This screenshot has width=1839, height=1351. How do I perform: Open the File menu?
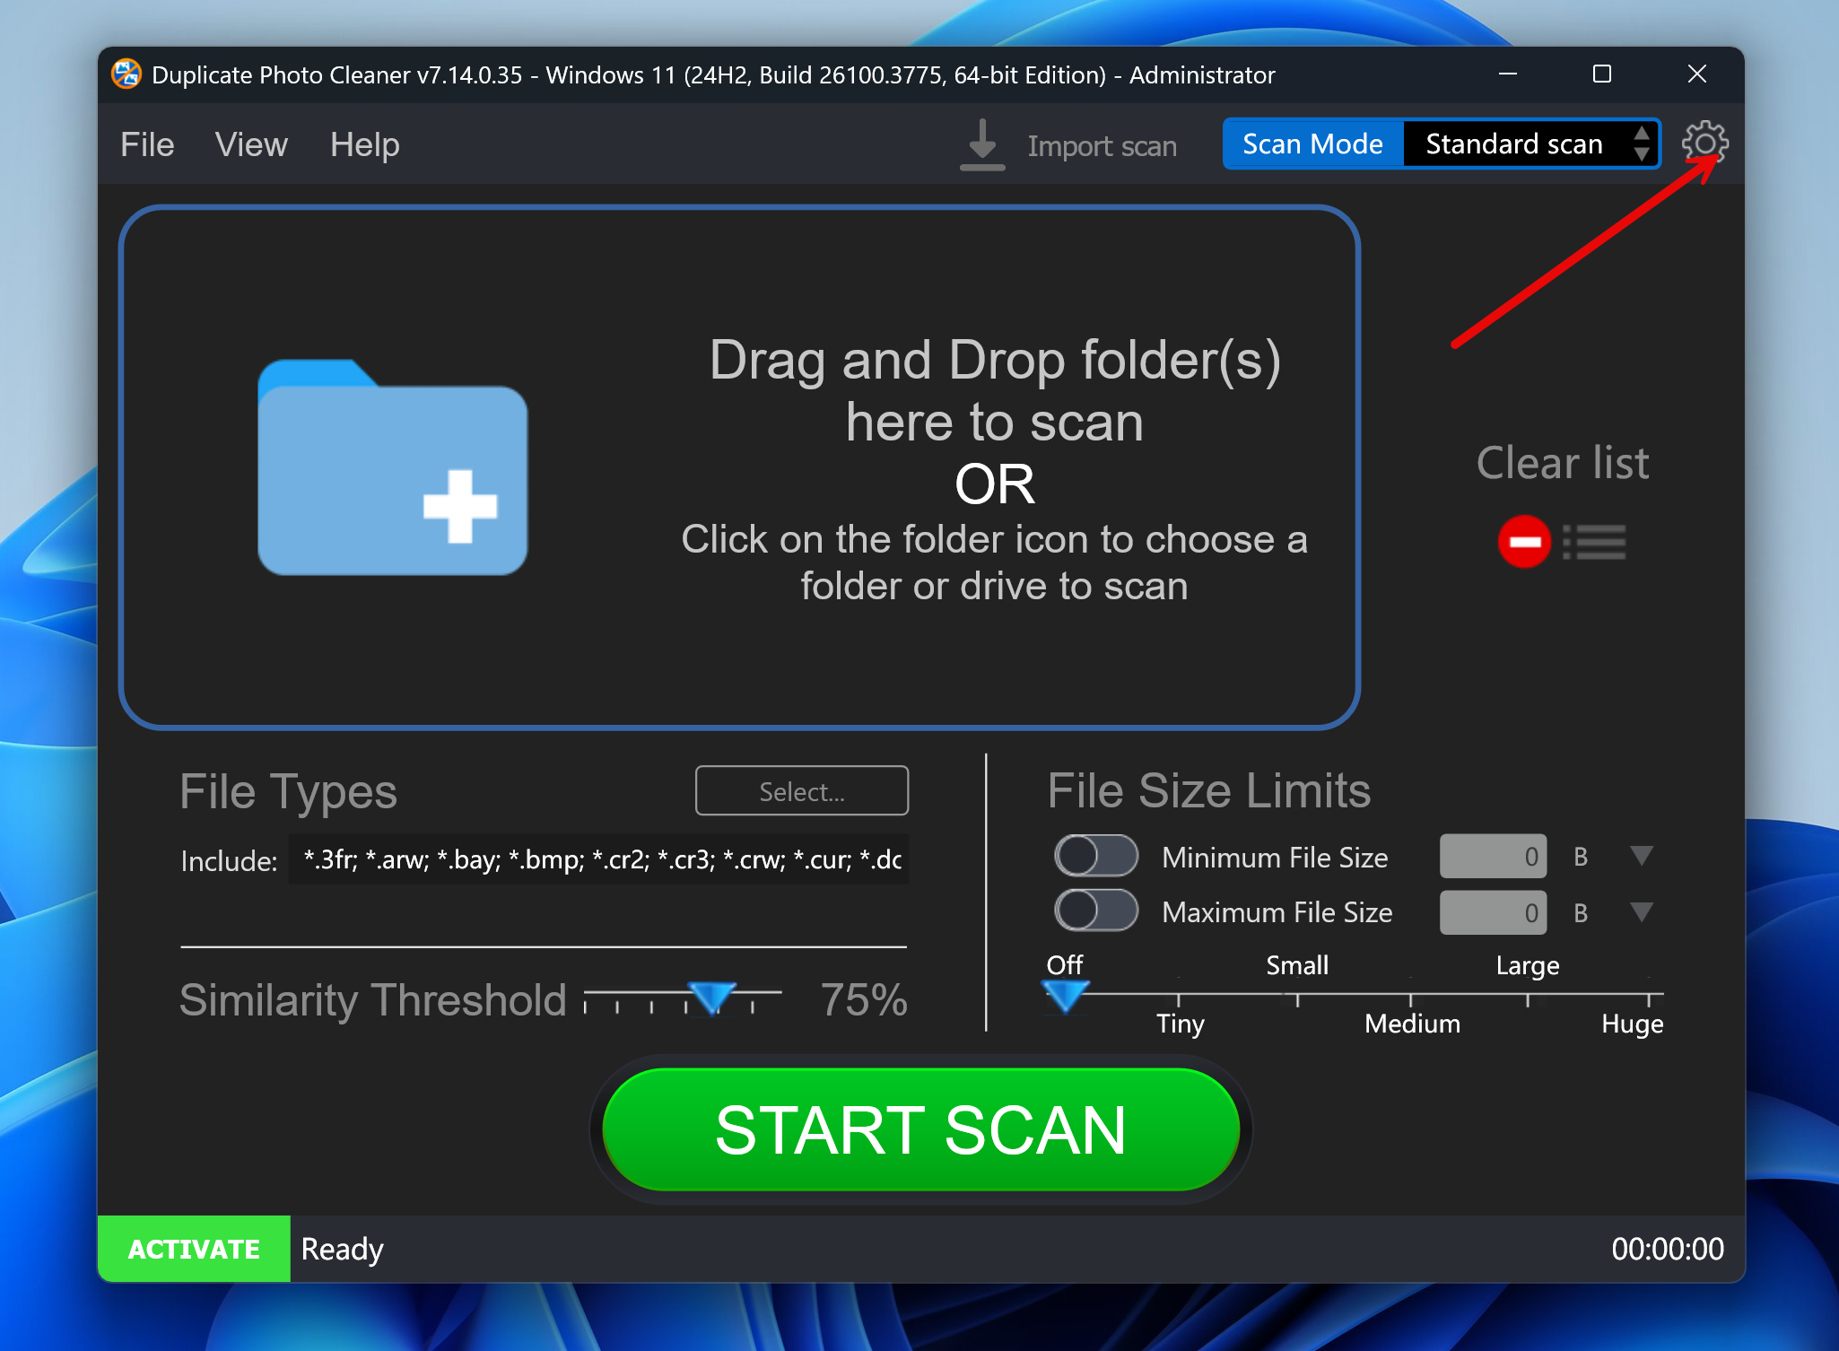coord(147,144)
